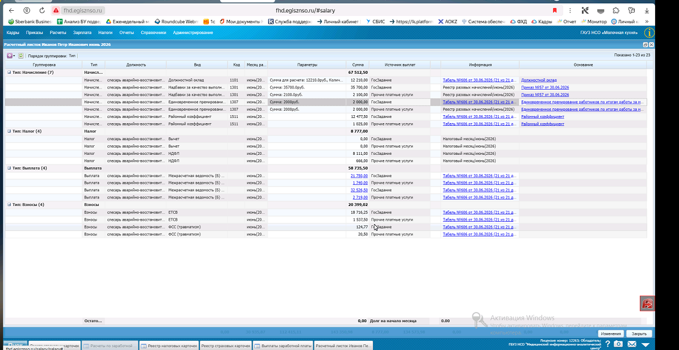Screen dimensions: 679x350
Task: Open the СБИС bookmark
Action: (375, 21)
